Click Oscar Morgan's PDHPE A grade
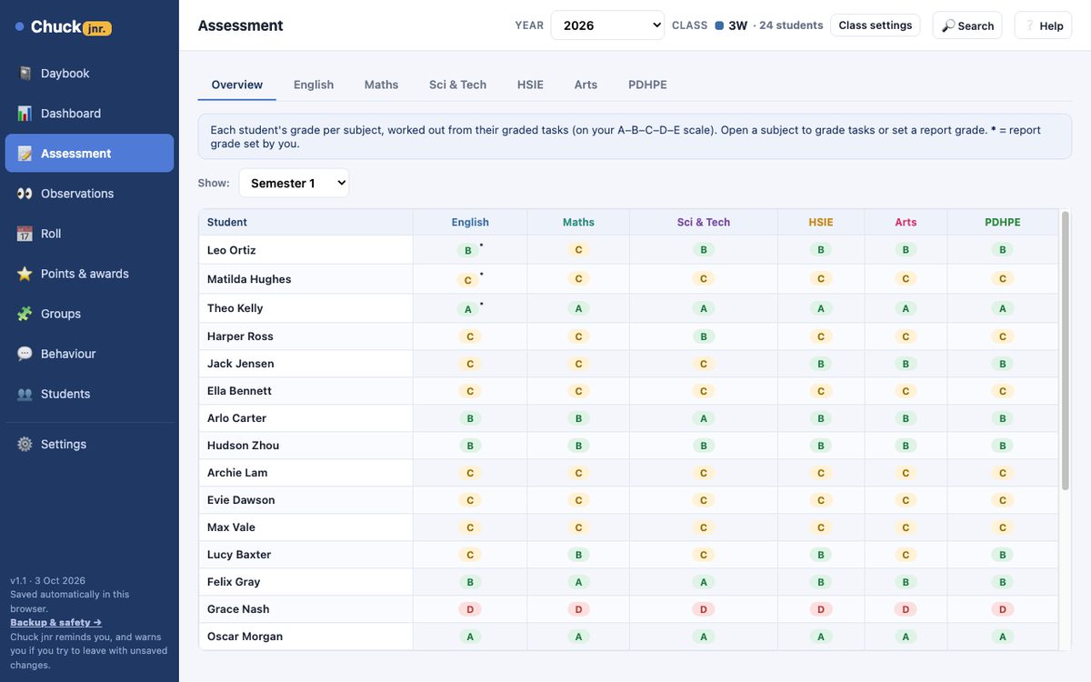Viewport: 1091px width, 682px height. coord(1003,637)
